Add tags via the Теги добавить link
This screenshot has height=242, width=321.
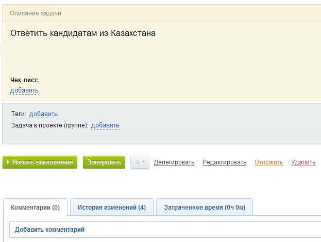click(x=43, y=114)
